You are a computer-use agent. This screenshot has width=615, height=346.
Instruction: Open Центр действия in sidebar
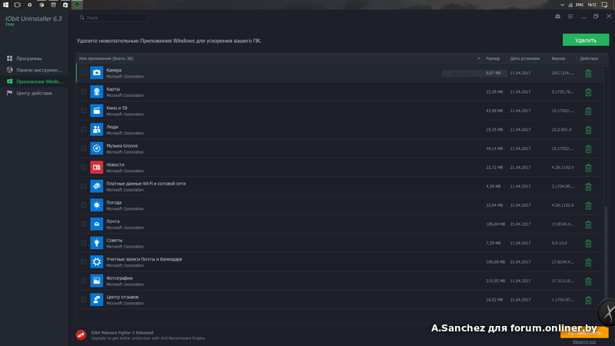(x=34, y=93)
